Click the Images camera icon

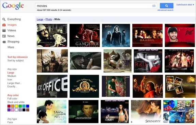point(4,25)
